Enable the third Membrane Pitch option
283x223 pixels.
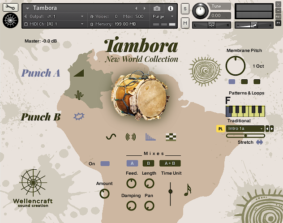point(257,82)
